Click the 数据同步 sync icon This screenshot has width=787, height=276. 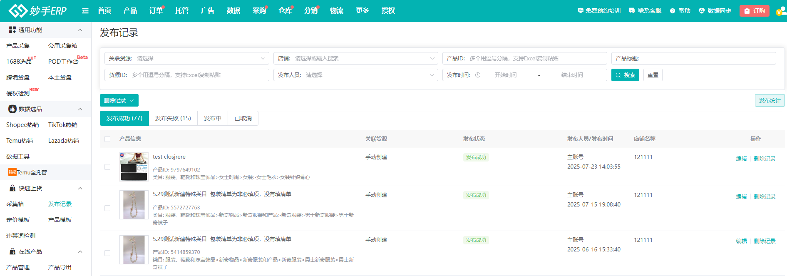pos(702,11)
